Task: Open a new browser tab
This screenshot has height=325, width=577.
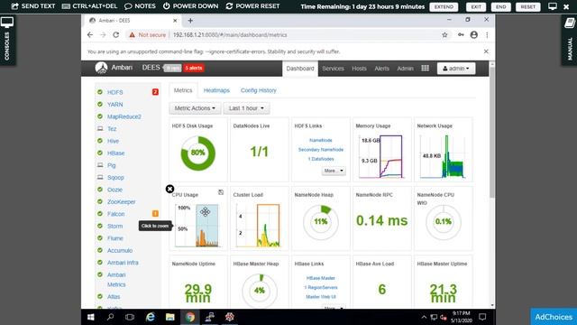Action: point(190,21)
